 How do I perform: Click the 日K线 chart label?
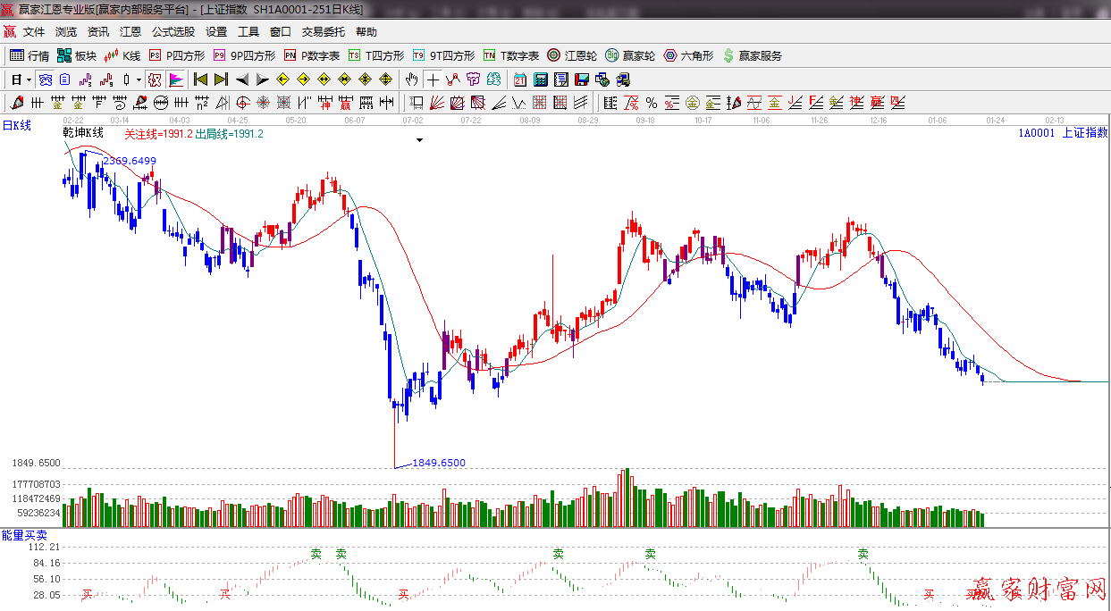click(x=16, y=125)
